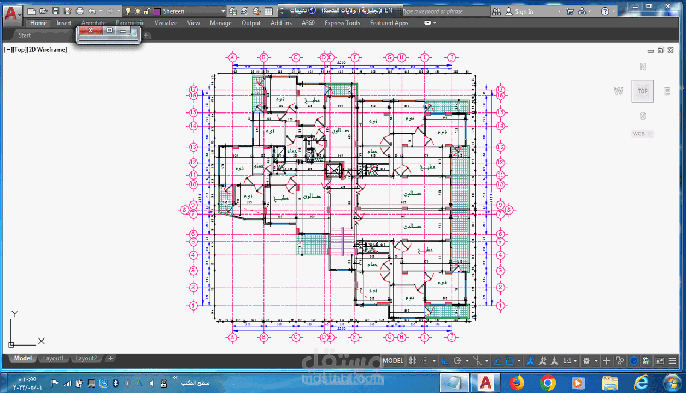Open the status bar Customization menu icon
This screenshot has height=393, width=686.
(x=672, y=361)
